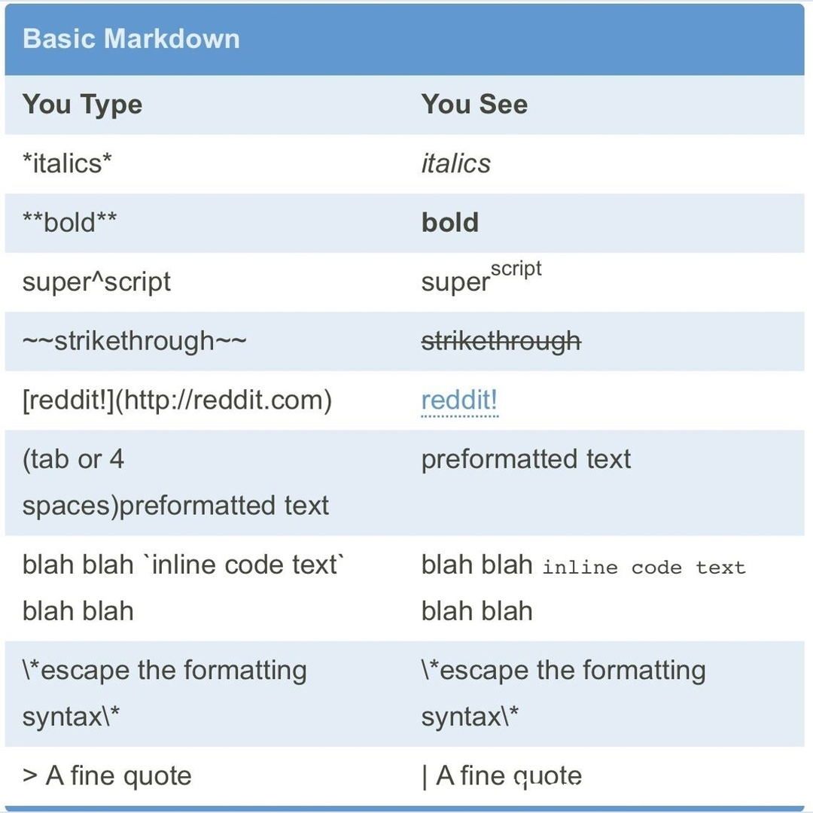813x813 pixels.
Task: Click the *italics* syntax with asterisks
Action: 67,163
